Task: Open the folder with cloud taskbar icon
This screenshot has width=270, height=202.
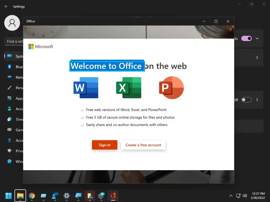Action: coord(90,196)
